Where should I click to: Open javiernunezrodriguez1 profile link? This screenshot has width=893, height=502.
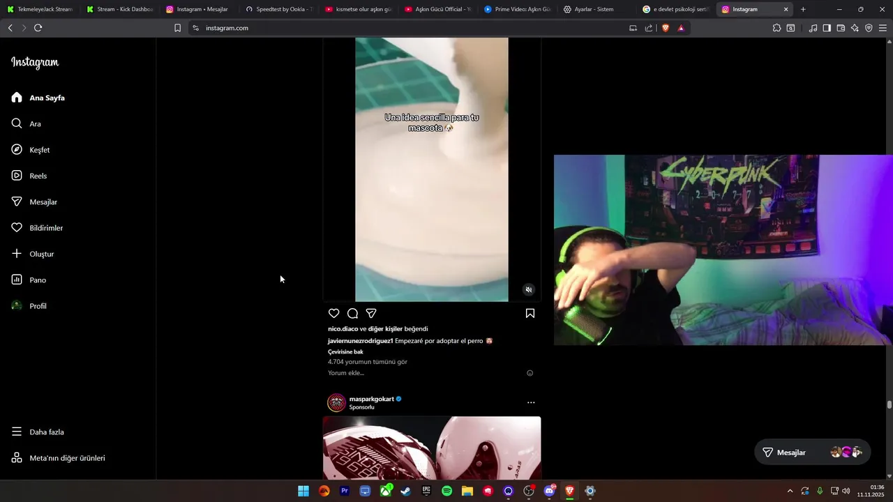361,341
